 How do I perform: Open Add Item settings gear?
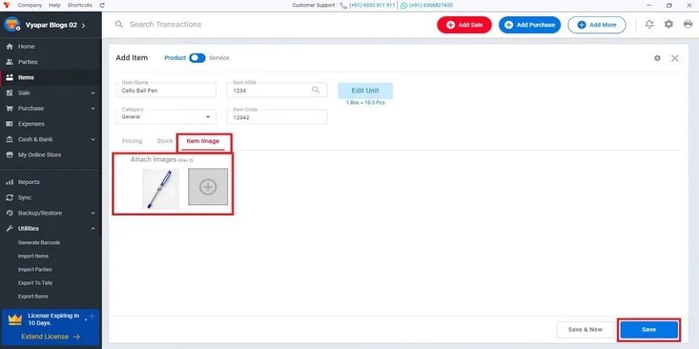pos(657,58)
